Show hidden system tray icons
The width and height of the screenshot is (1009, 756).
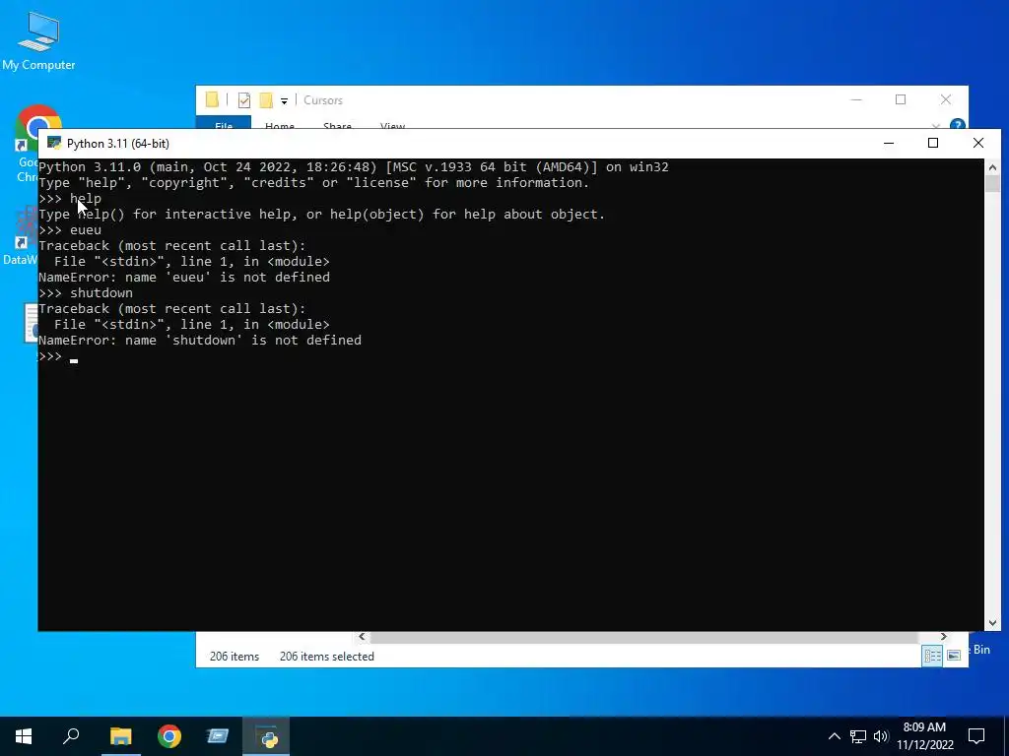(834, 736)
